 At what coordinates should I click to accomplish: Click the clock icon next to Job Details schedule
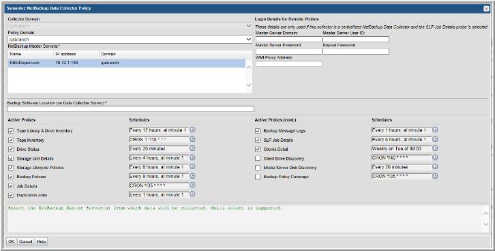coord(192,185)
